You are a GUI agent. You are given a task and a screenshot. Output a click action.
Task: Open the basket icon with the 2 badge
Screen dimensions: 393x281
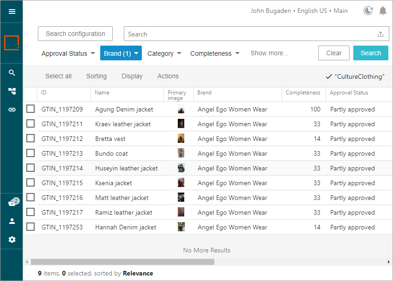12,203
